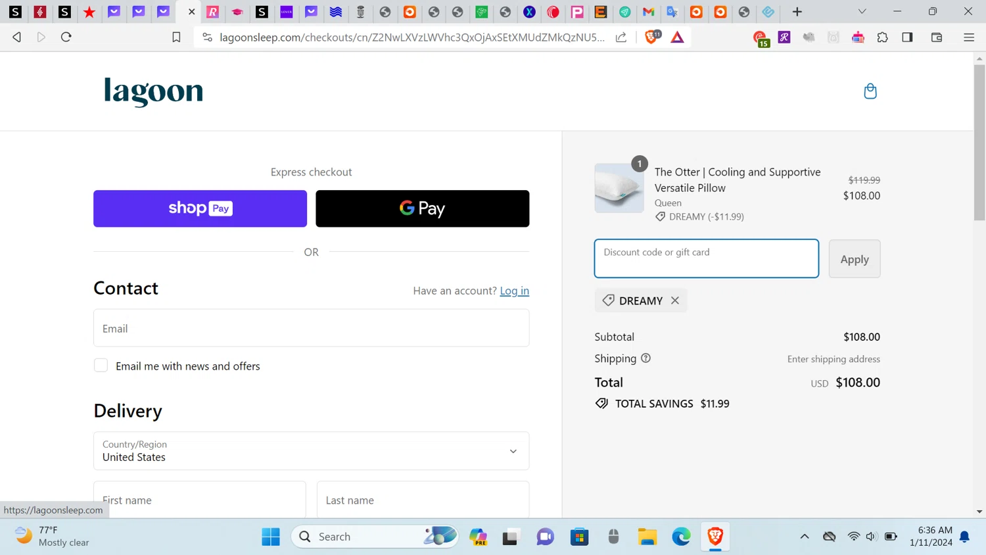Check Email me with news and offers
The height and width of the screenshot is (555, 986).
point(101,366)
